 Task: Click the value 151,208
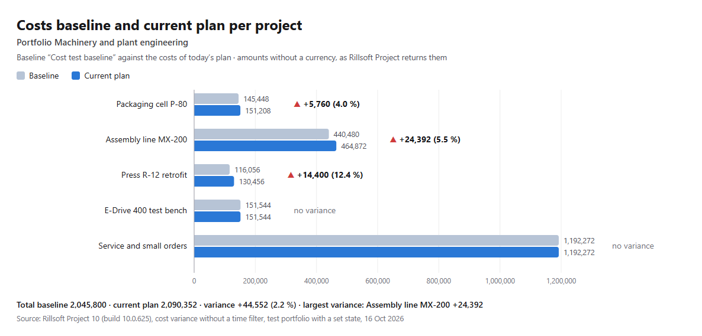coord(258,110)
